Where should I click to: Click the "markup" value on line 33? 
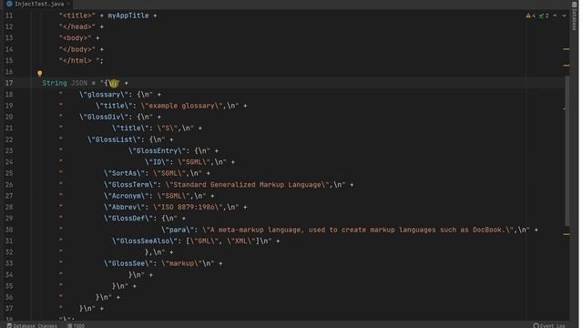[x=182, y=263]
